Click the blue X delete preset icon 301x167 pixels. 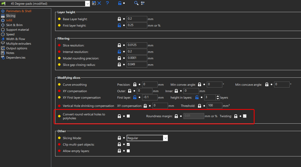click(x=99, y=3)
